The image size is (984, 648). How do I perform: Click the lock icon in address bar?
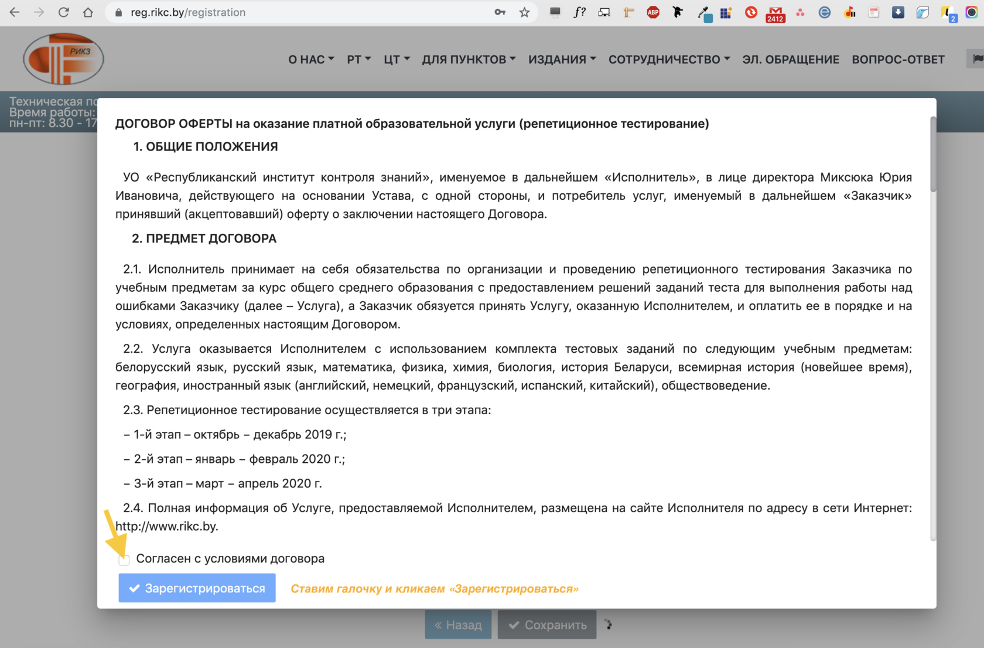119,12
